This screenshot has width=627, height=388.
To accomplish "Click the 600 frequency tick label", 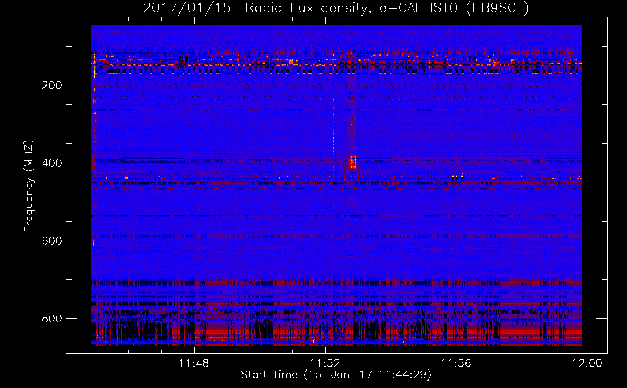I will pos(52,241).
